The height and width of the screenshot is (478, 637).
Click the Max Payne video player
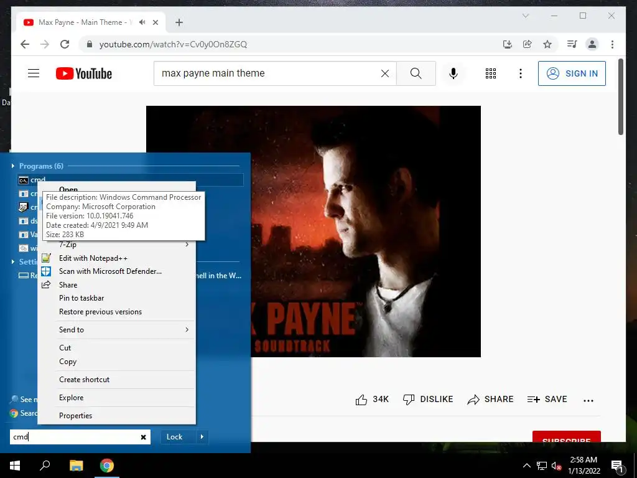click(x=314, y=232)
